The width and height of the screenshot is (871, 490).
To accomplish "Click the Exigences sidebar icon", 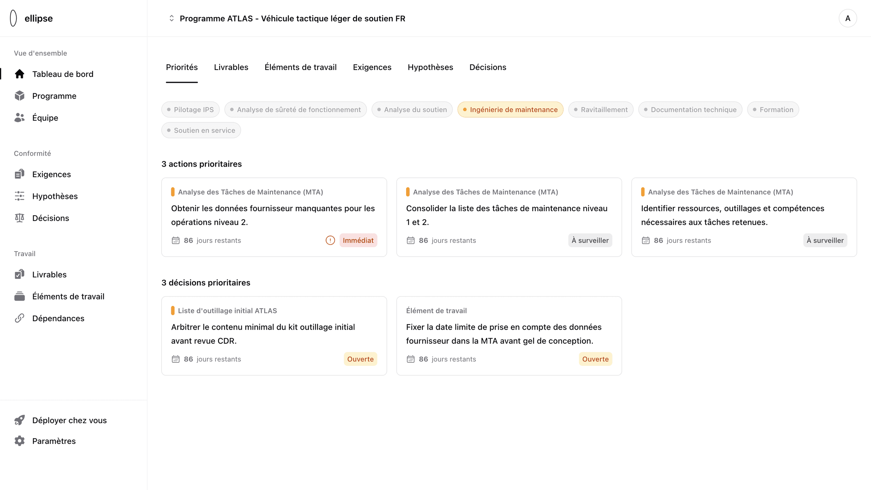I will (20, 174).
